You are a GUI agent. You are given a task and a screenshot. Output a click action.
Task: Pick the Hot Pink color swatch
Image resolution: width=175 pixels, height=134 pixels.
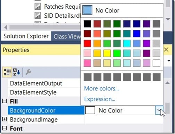click(87, 63)
